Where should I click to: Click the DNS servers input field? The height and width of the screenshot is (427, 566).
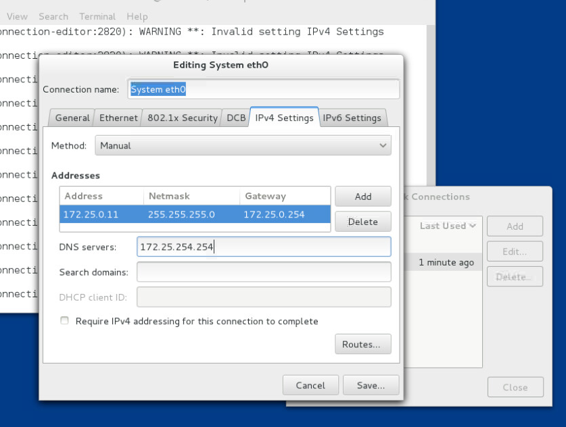(x=264, y=247)
